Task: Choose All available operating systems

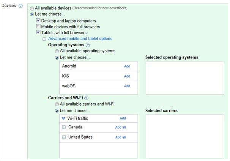Action: pos(57,51)
